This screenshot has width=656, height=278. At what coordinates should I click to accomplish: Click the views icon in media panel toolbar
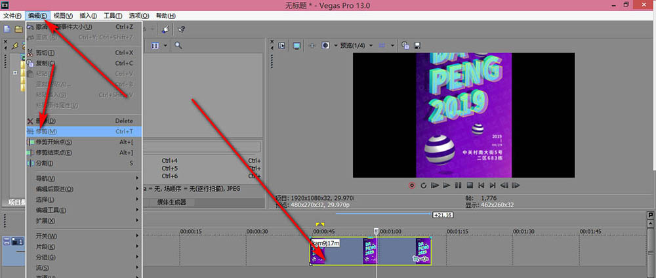[155, 45]
